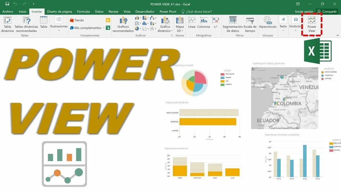Insert a Segmentación de datos slicer

pyautogui.click(x=233, y=24)
